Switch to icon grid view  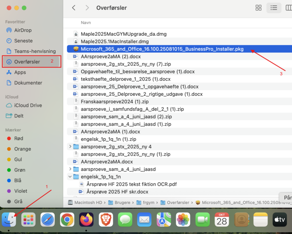(259, 8)
